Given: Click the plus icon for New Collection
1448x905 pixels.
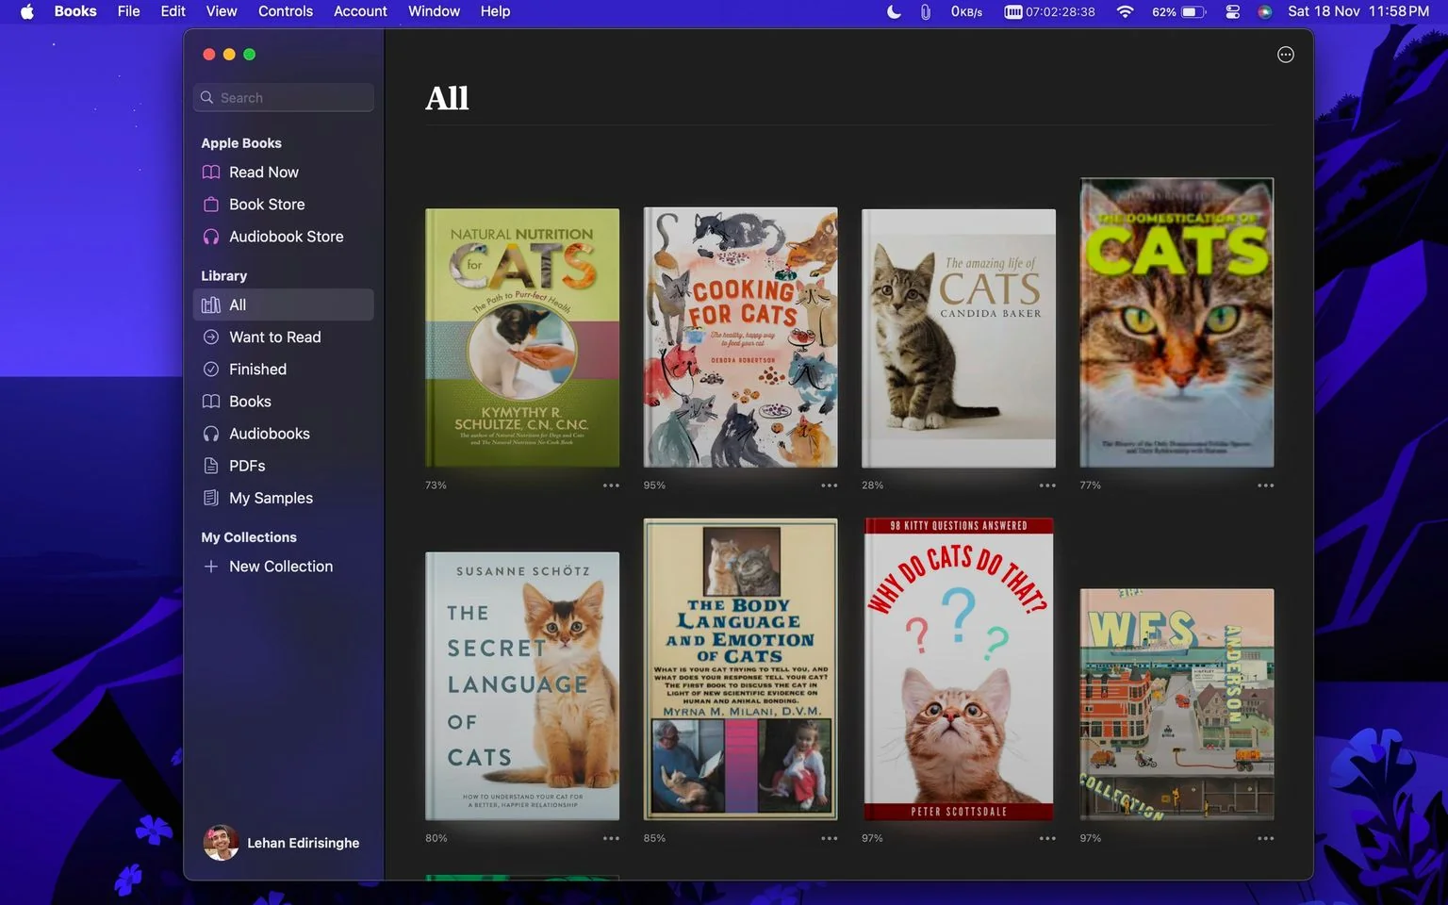Looking at the screenshot, I should tap(211, 567).
